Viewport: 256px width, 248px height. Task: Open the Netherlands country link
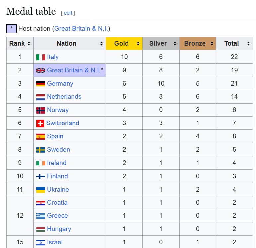64,97
